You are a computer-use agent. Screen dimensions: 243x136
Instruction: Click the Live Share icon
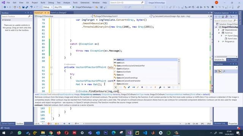[x=238, y=7]
